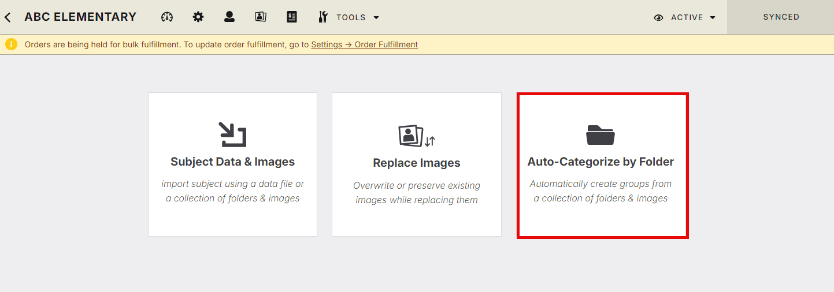Screen dimensions: 834x292
Task: Follow the Settings → Order Fulfillment link
Action: pyautogui.click(x=364, y=44)
